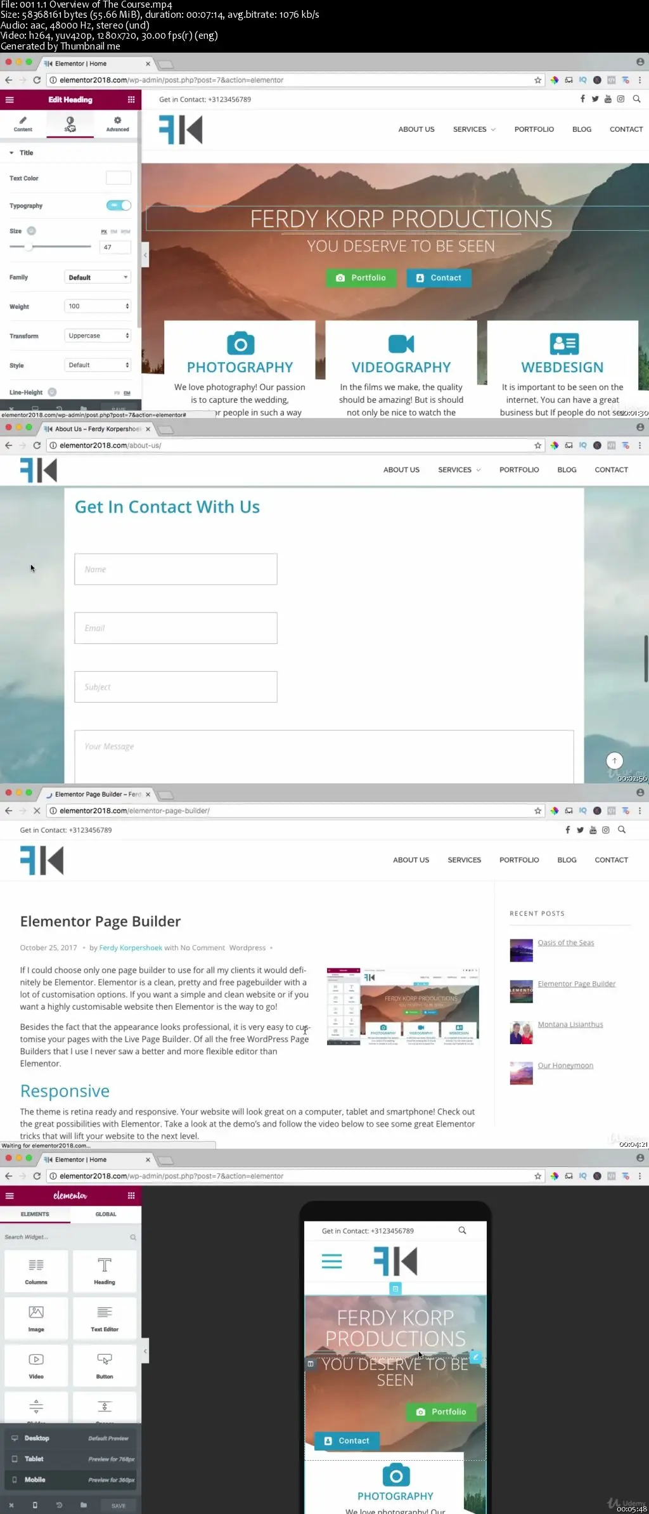Collapse widgets panel arrow in the mobile preview frame
Viewport: 649px width, 1514px height.
tap(145, 1351)
